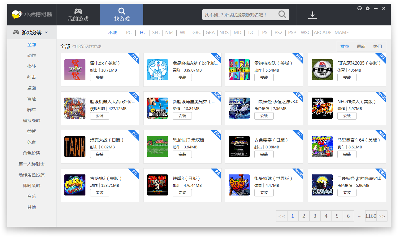This screenshot has height=237, width=398.
Task: Open the 口袋妖怪 永恒之沫 thumbnail
Action: 239,108
